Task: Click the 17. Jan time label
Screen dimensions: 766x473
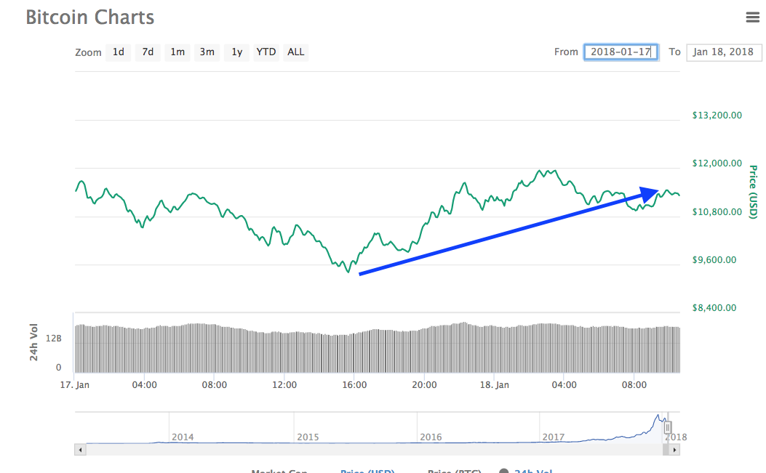Action: coord(75,384)
